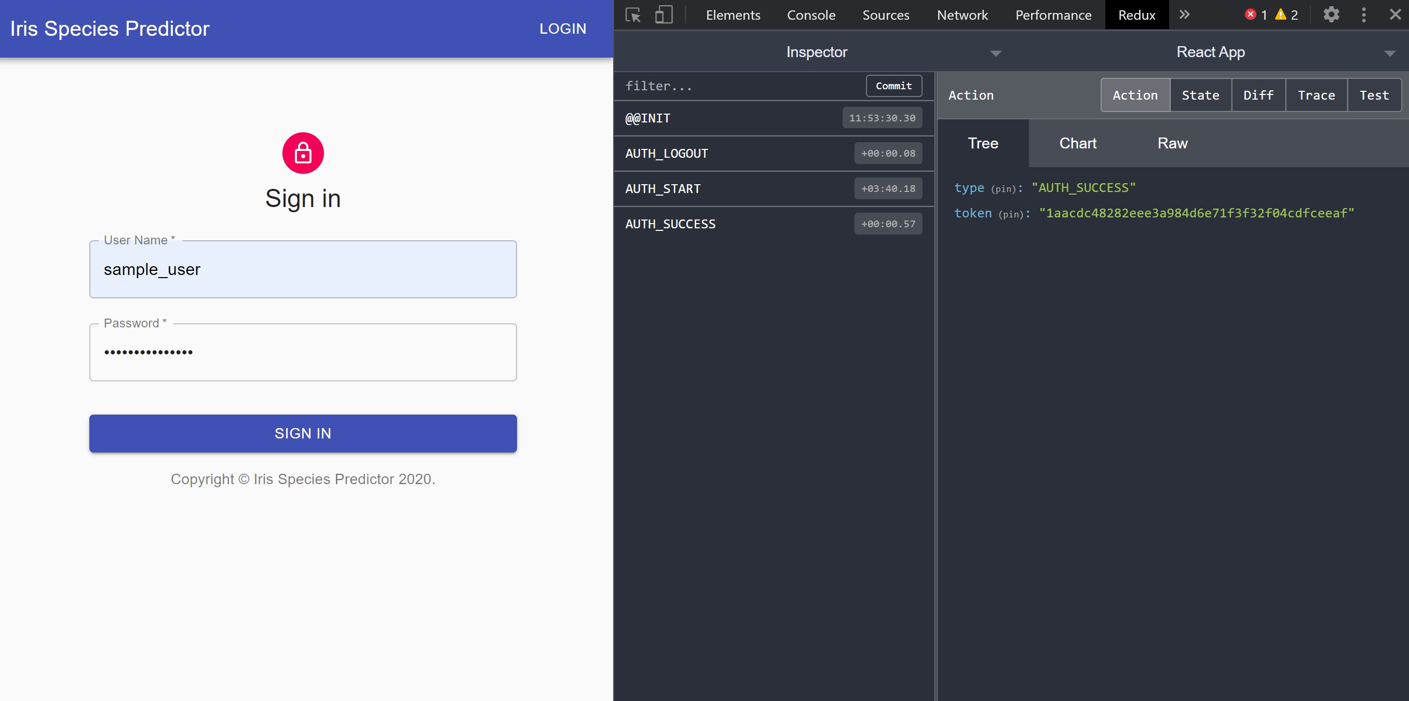Toggle the device toolbar icon
Image resolution: width=1409 pixels, height=701 pixels.
pyautogui.click(x=663, y=15)
